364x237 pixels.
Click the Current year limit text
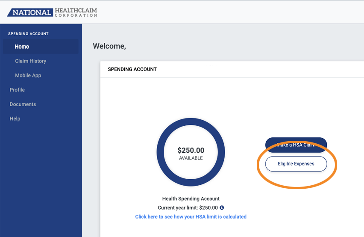click(188, 207)
